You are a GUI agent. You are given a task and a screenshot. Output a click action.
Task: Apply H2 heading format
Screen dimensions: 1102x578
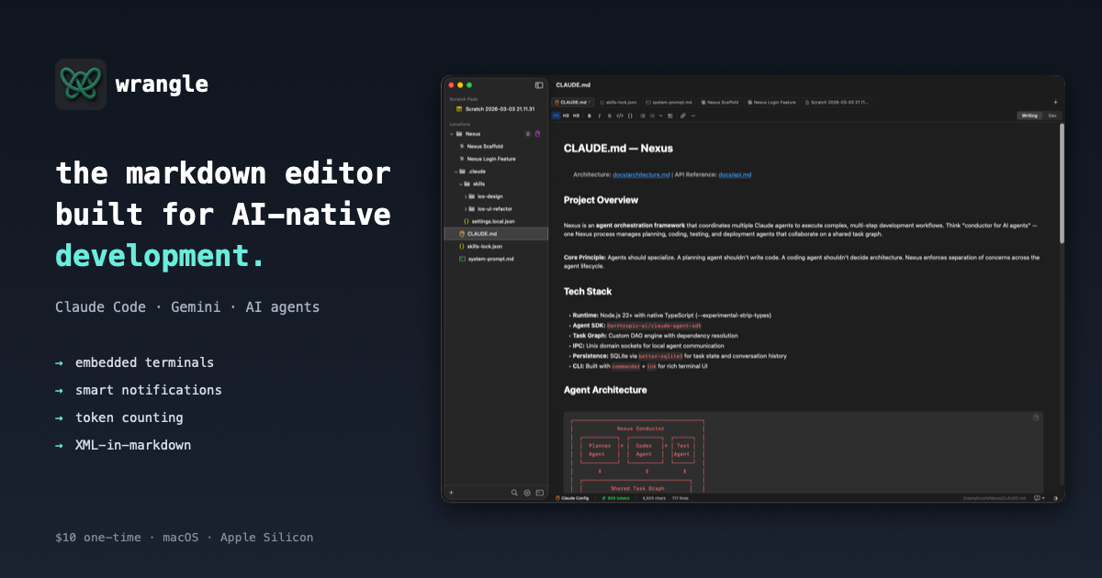pos(566,116)
